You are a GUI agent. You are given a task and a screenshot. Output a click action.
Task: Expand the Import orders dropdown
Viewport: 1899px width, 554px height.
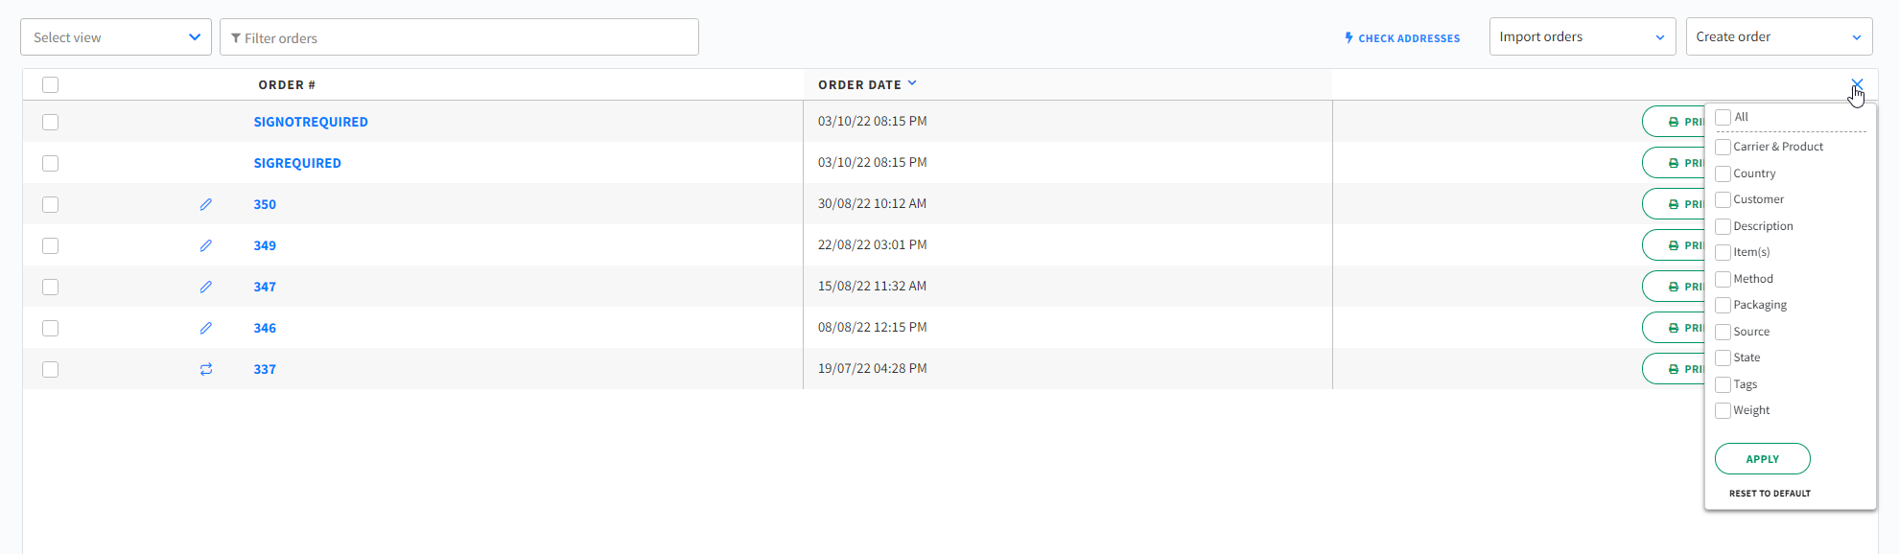[x=1582, y=37]
